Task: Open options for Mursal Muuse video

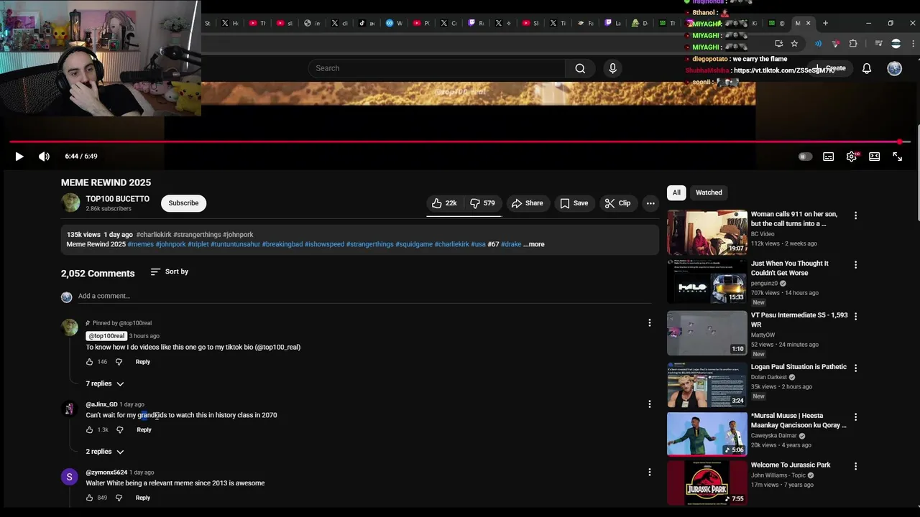Action: [855, 416]
